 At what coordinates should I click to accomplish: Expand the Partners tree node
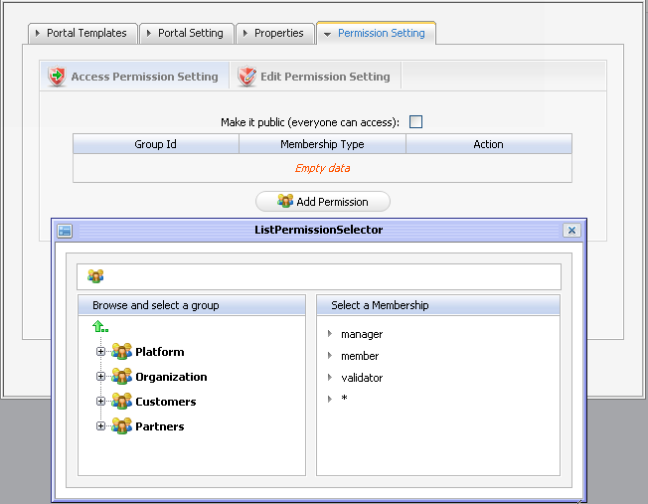click(x=100, y=426)
